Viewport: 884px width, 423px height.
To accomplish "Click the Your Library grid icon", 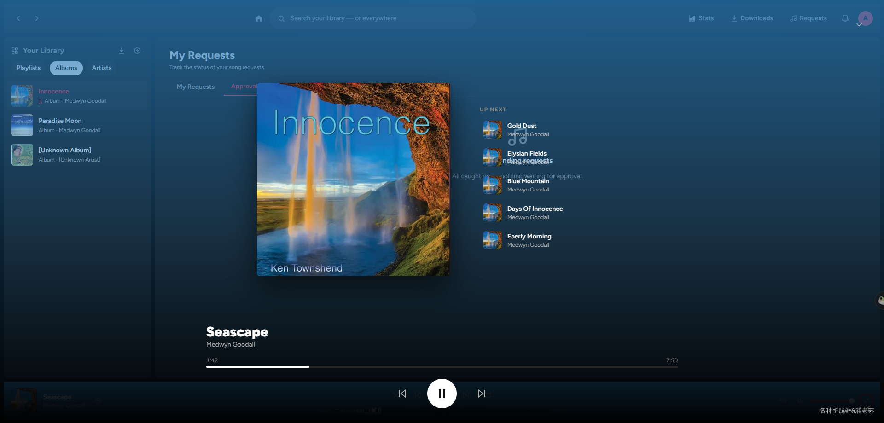I will pyautogui.click(x=15, y=51).
